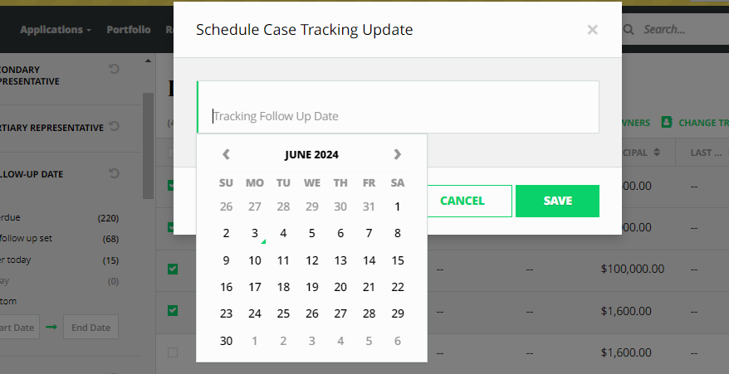Reset the Follow-Up Date filter
Image resolution: width=729 pixels, height=374 pixels.
coord(115,173)
